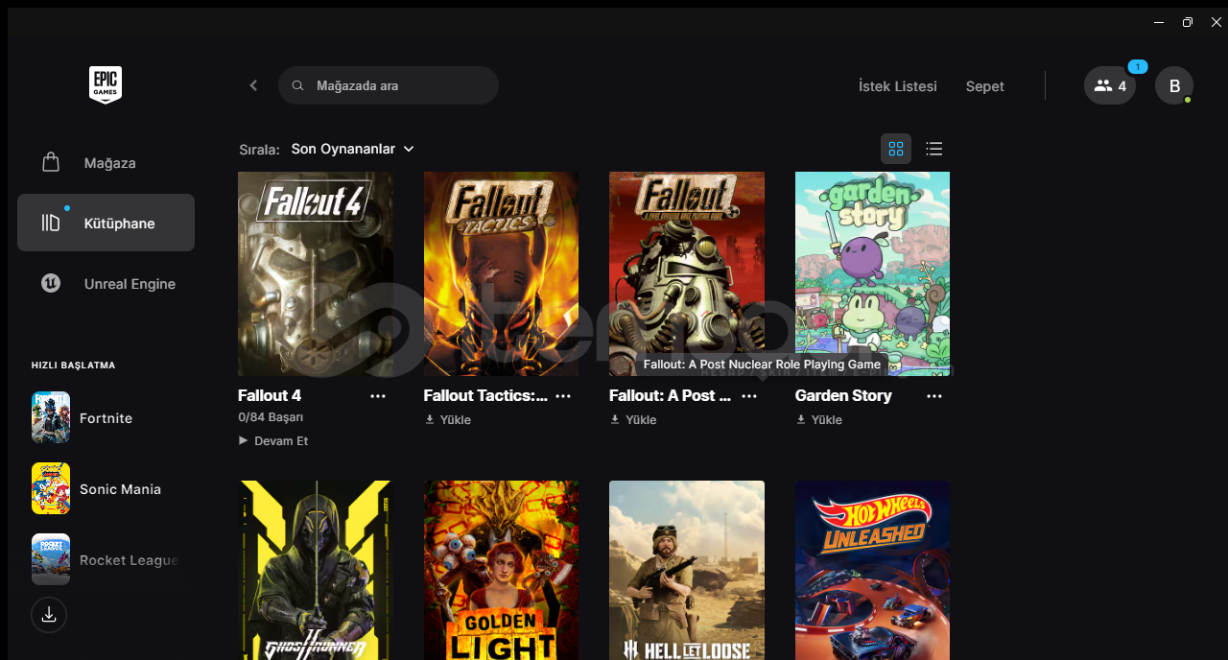Click Devam Et to resume Fallout 4
Screen dimensions: 1228x660
tap(273, 441)
